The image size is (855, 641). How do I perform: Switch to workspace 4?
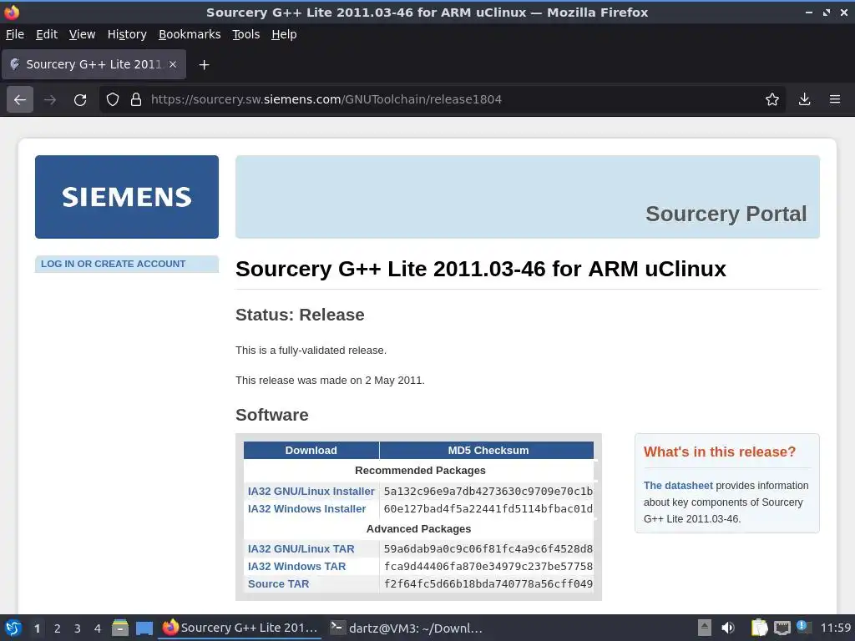pos(98,628)
